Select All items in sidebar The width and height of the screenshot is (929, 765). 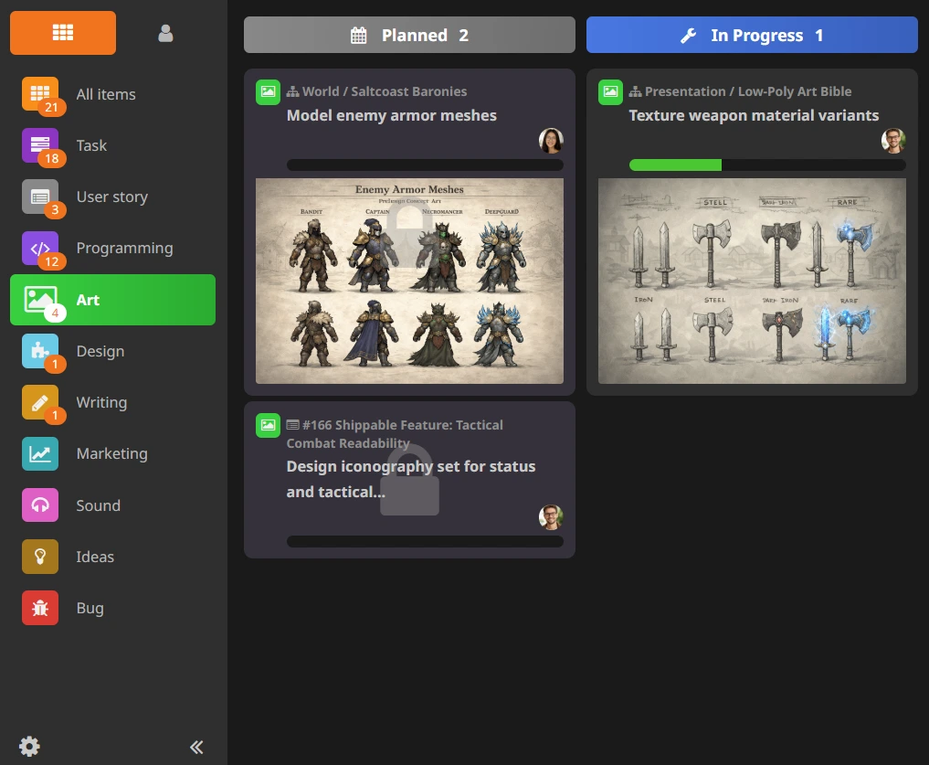[x=105, y=94]
